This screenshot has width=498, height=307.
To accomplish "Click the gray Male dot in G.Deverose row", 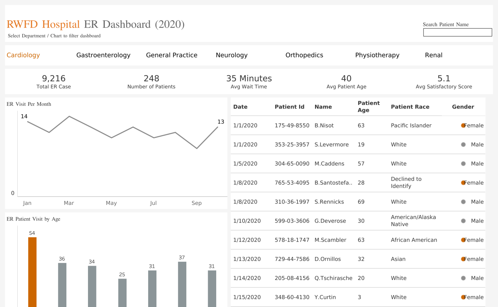I will coord(463,221).
